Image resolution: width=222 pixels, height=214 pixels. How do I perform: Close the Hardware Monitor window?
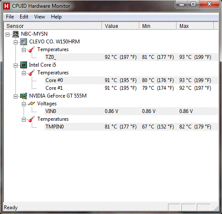(209, 4)
